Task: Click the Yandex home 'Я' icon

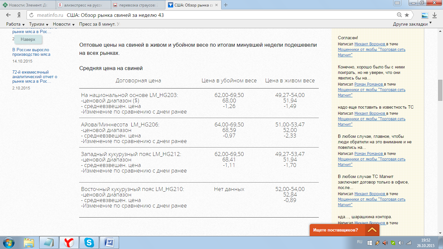Action: (x=19, y=15)
